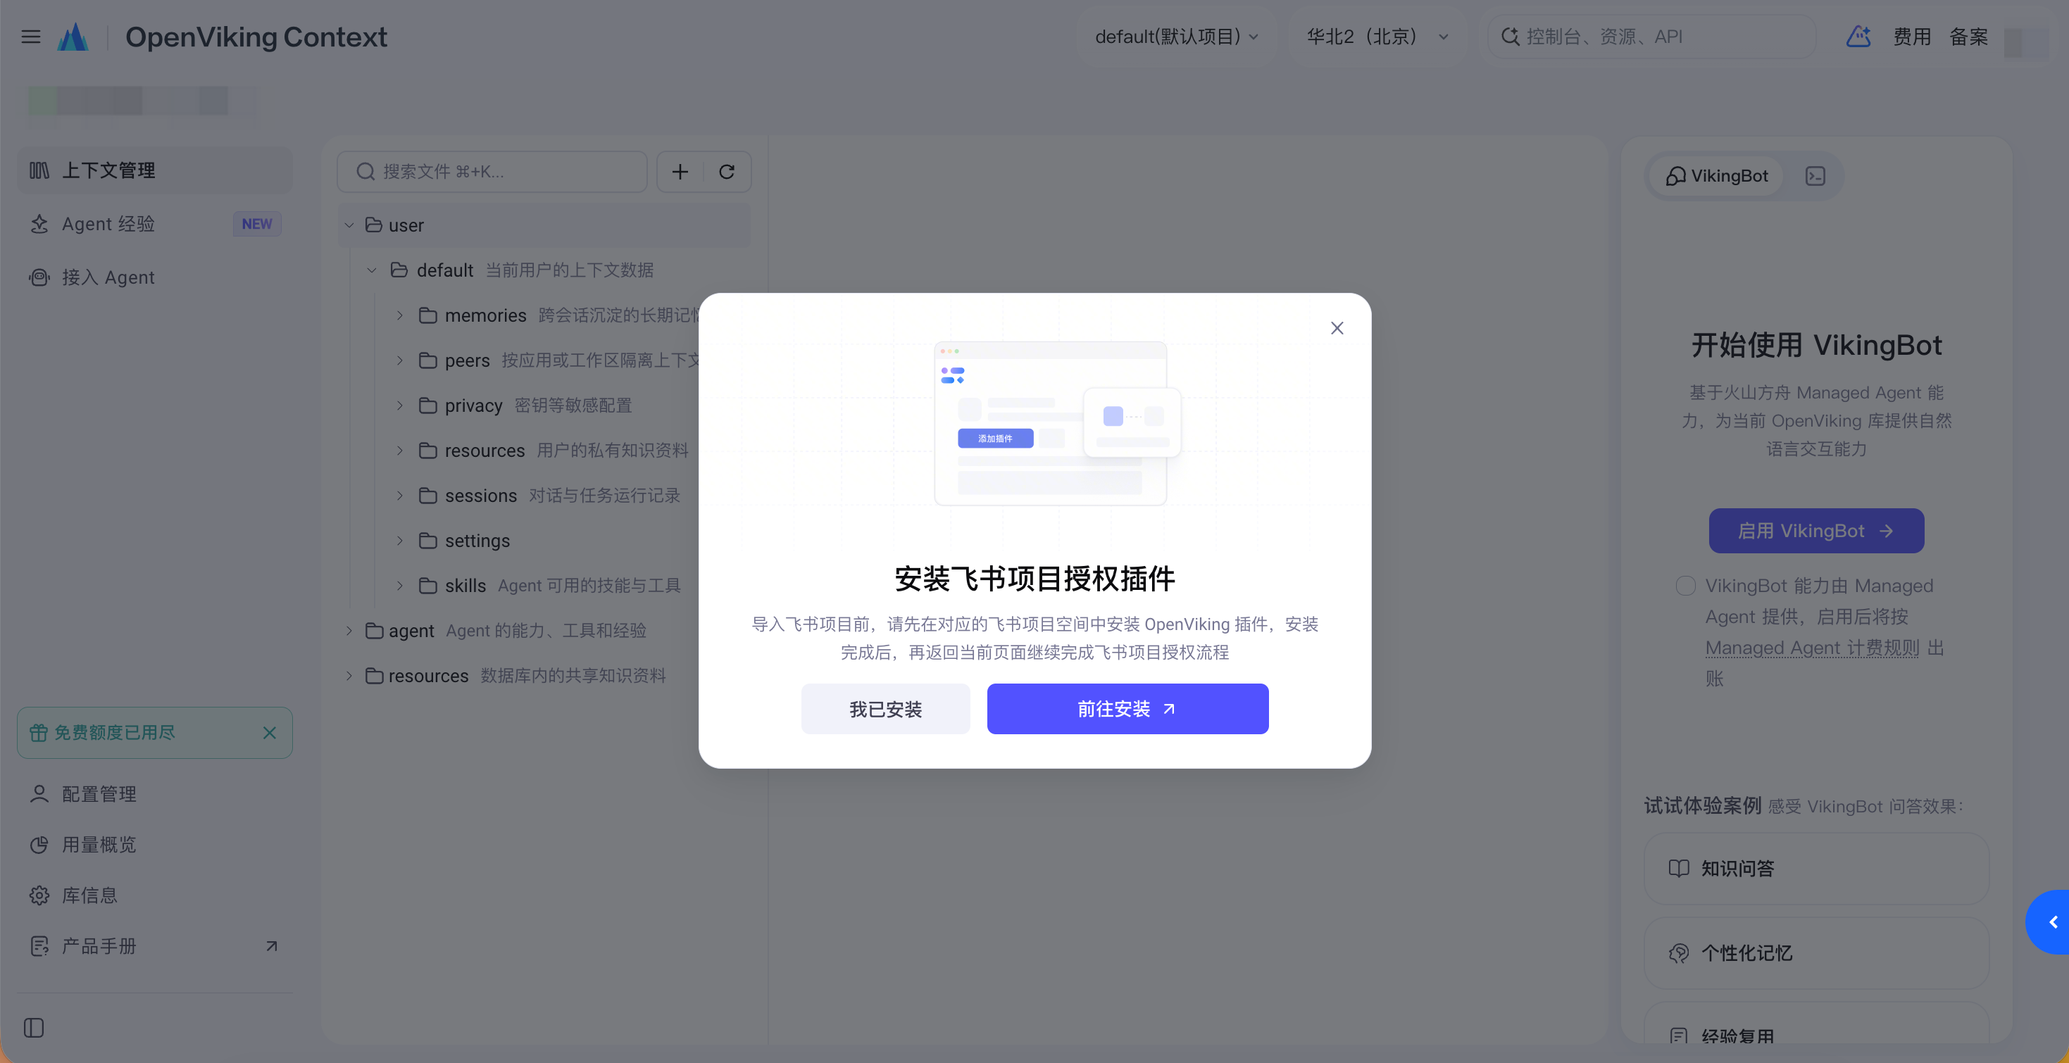Click the 用量概览 chart icon
The height and width of the screenshot is (1063, 2069).
point(39,845)
